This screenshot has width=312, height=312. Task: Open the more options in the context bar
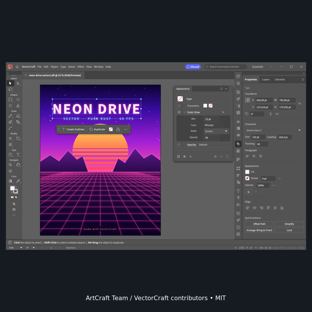tap(126, 129)
